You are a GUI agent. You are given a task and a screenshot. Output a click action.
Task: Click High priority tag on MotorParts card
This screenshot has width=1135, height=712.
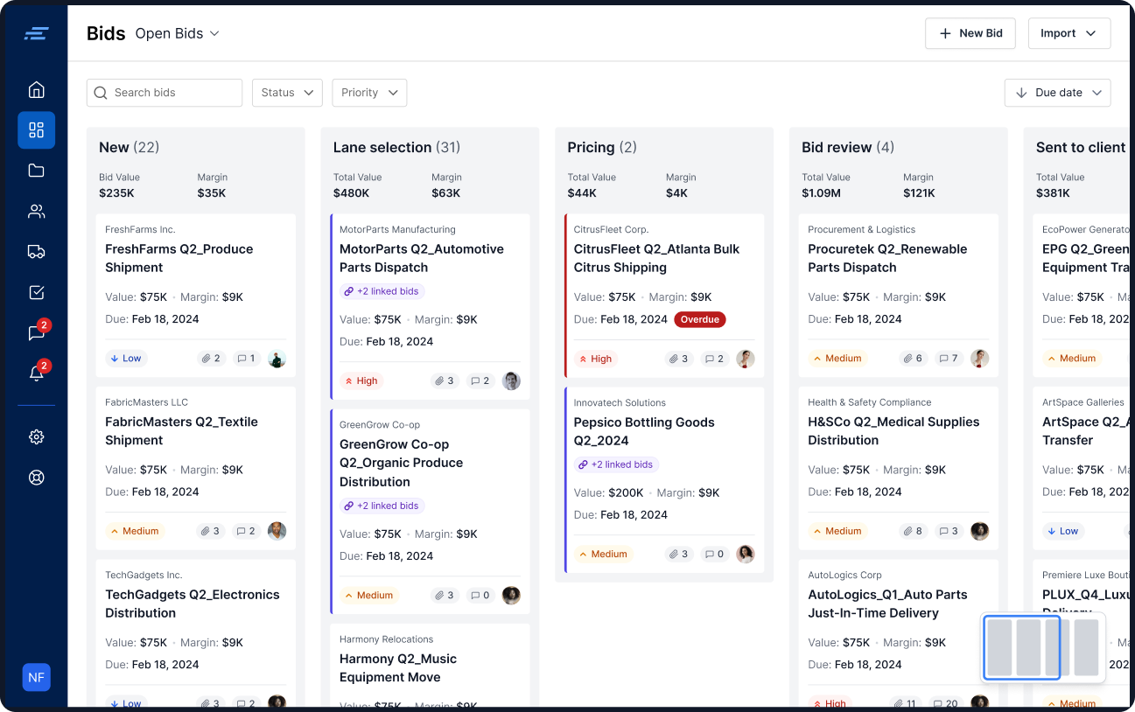pyautogui.click(x=360, y=380)
